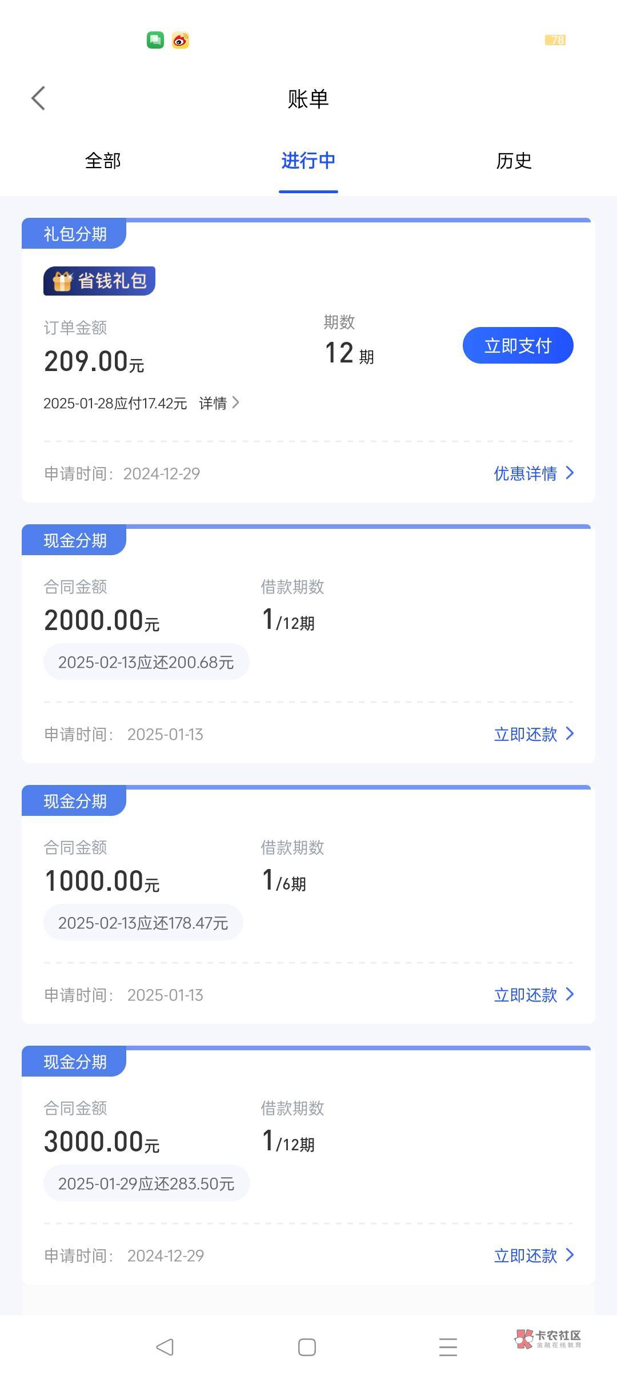The image size is (617, 1379).
Task: Open the Weibo notification icon
Action: click(x=181, y=40)
